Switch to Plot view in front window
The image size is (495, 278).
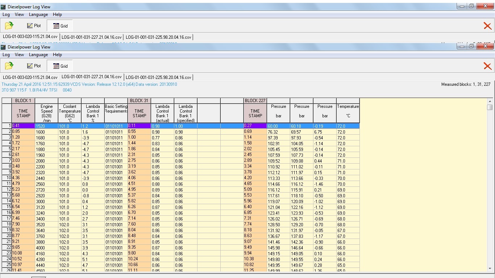coord(34,66)
